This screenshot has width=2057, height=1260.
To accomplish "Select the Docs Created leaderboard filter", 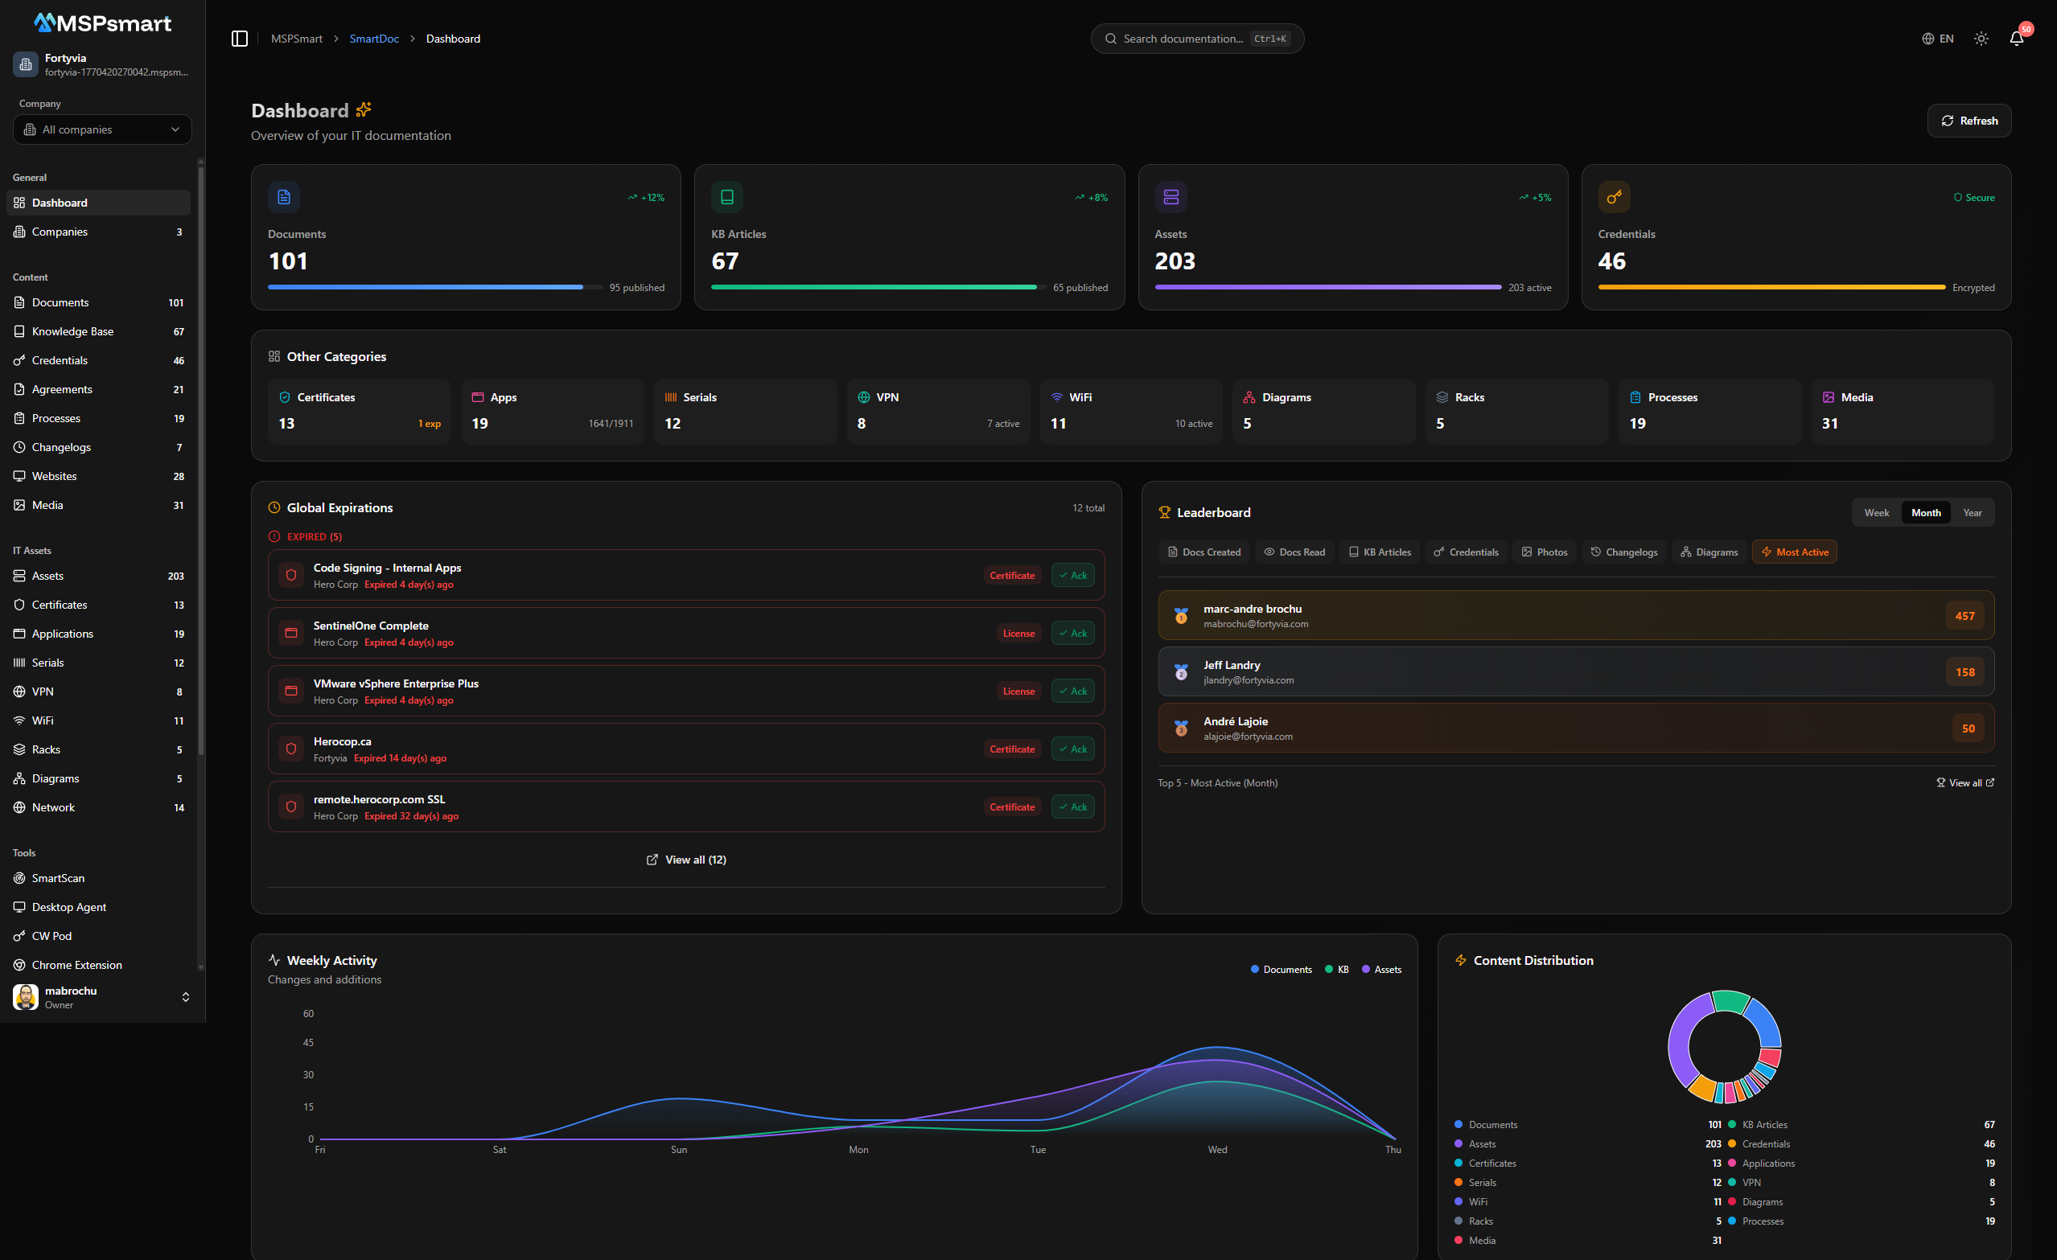I will [1203, 552].
